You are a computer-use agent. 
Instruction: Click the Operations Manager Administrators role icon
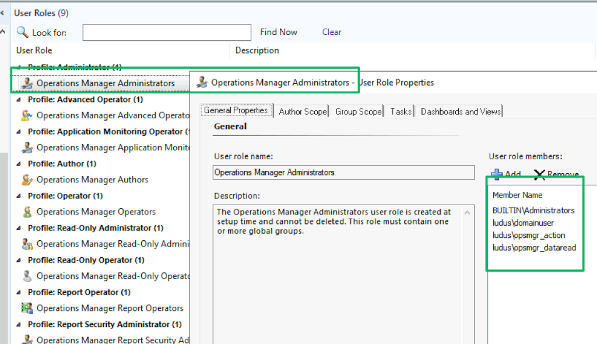point(26,83)
